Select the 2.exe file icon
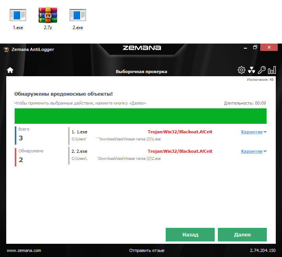The width and height of the screenshot is (282, 257). tap(78, 15)
